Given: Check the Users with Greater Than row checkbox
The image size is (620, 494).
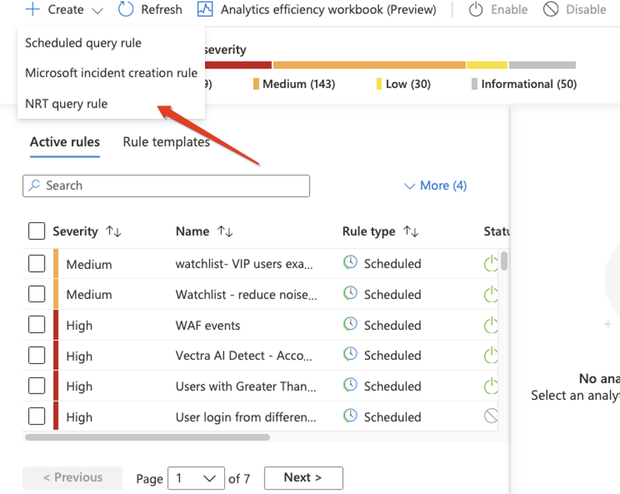Looking at the screenshot, I should tap(37, 386).
